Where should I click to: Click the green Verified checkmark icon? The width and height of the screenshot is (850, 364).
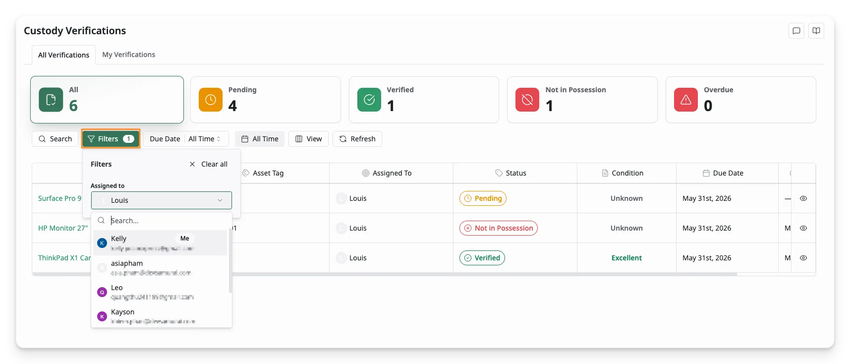[369, 100]
